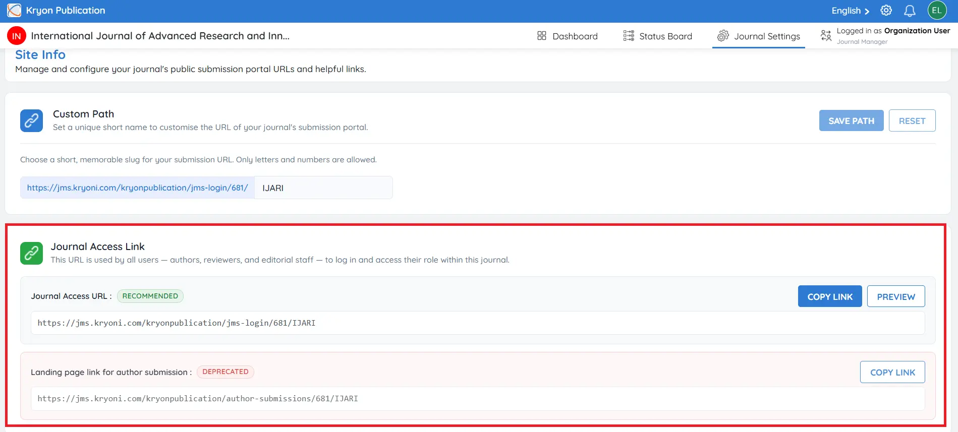958x432 pixels.
Task: Click the Site Info heading
Action: [40, 54]
